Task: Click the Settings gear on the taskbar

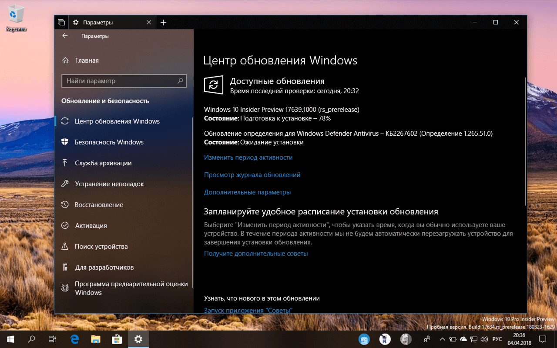Action: pyautogui.click(x=138, y=339)
